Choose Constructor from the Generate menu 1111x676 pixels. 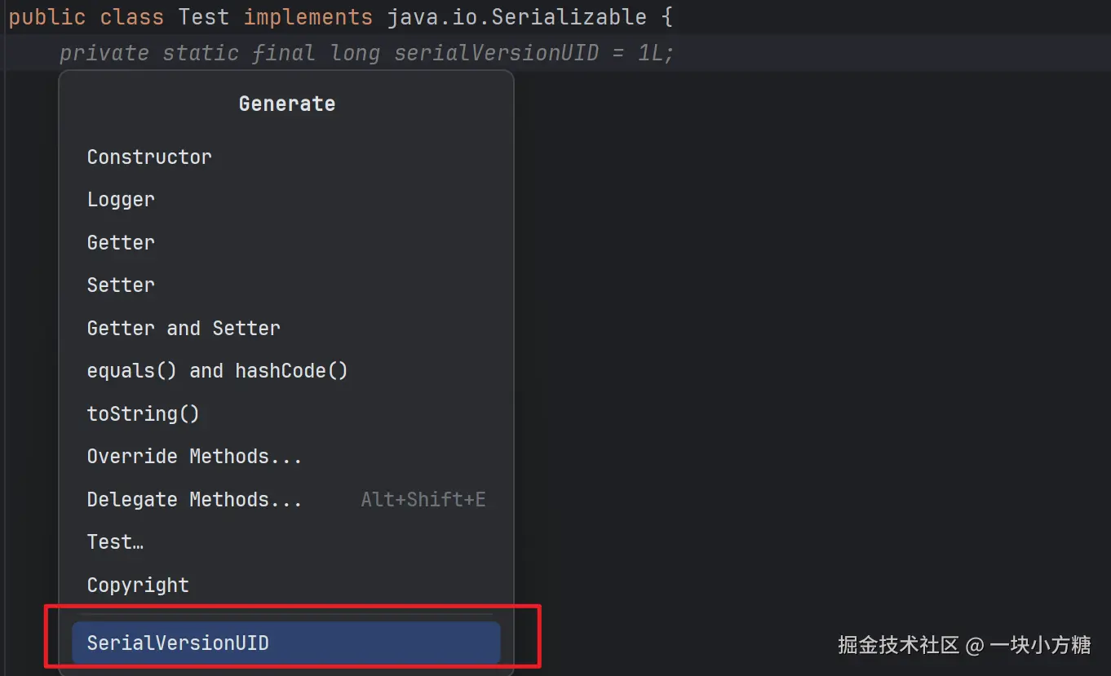(x=149, y=157)
